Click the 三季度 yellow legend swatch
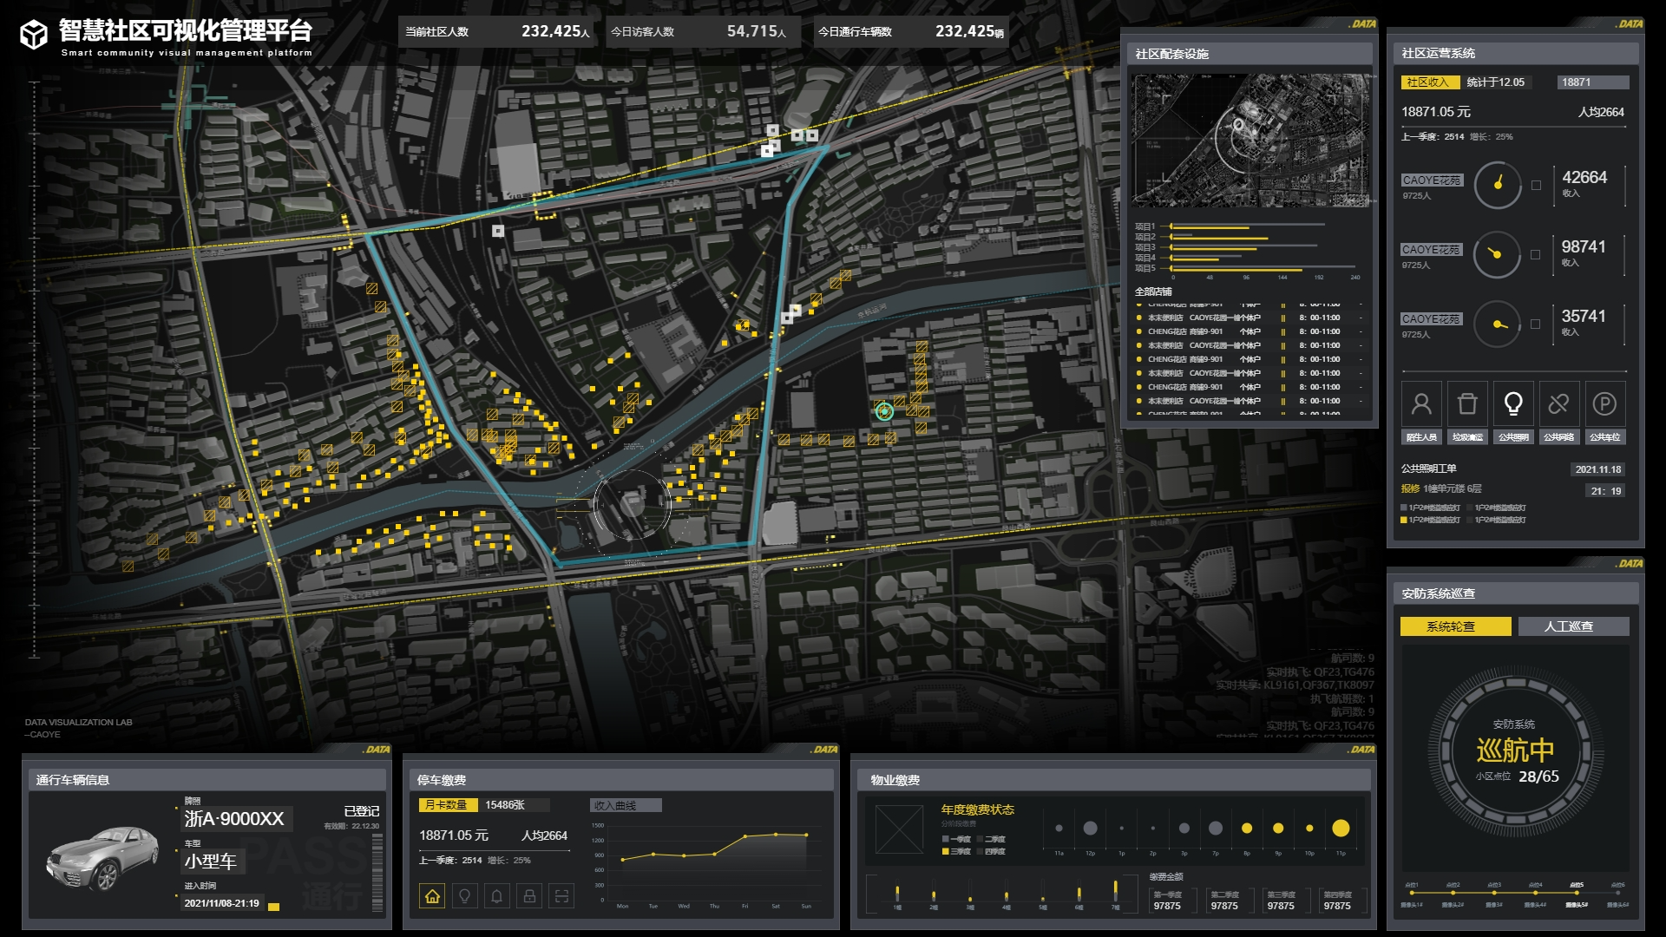 tap(946, 852)
